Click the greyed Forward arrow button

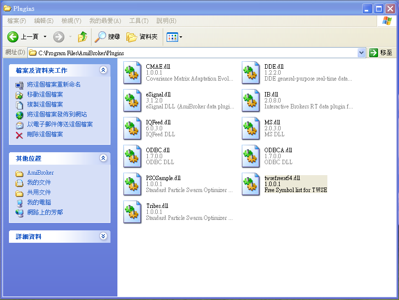(x=59, y=37)
